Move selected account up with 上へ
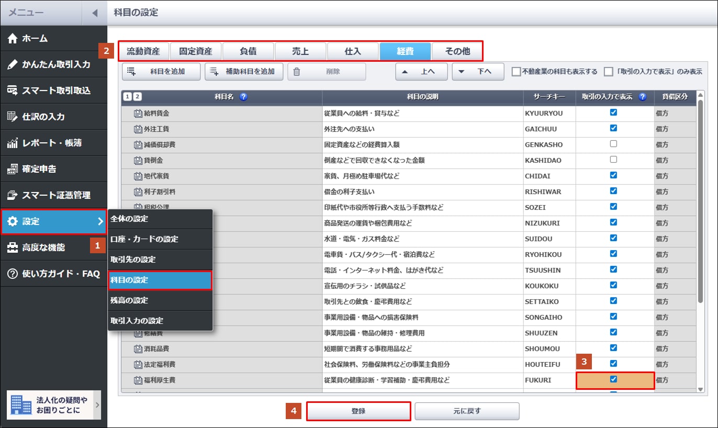 (421, 72)
